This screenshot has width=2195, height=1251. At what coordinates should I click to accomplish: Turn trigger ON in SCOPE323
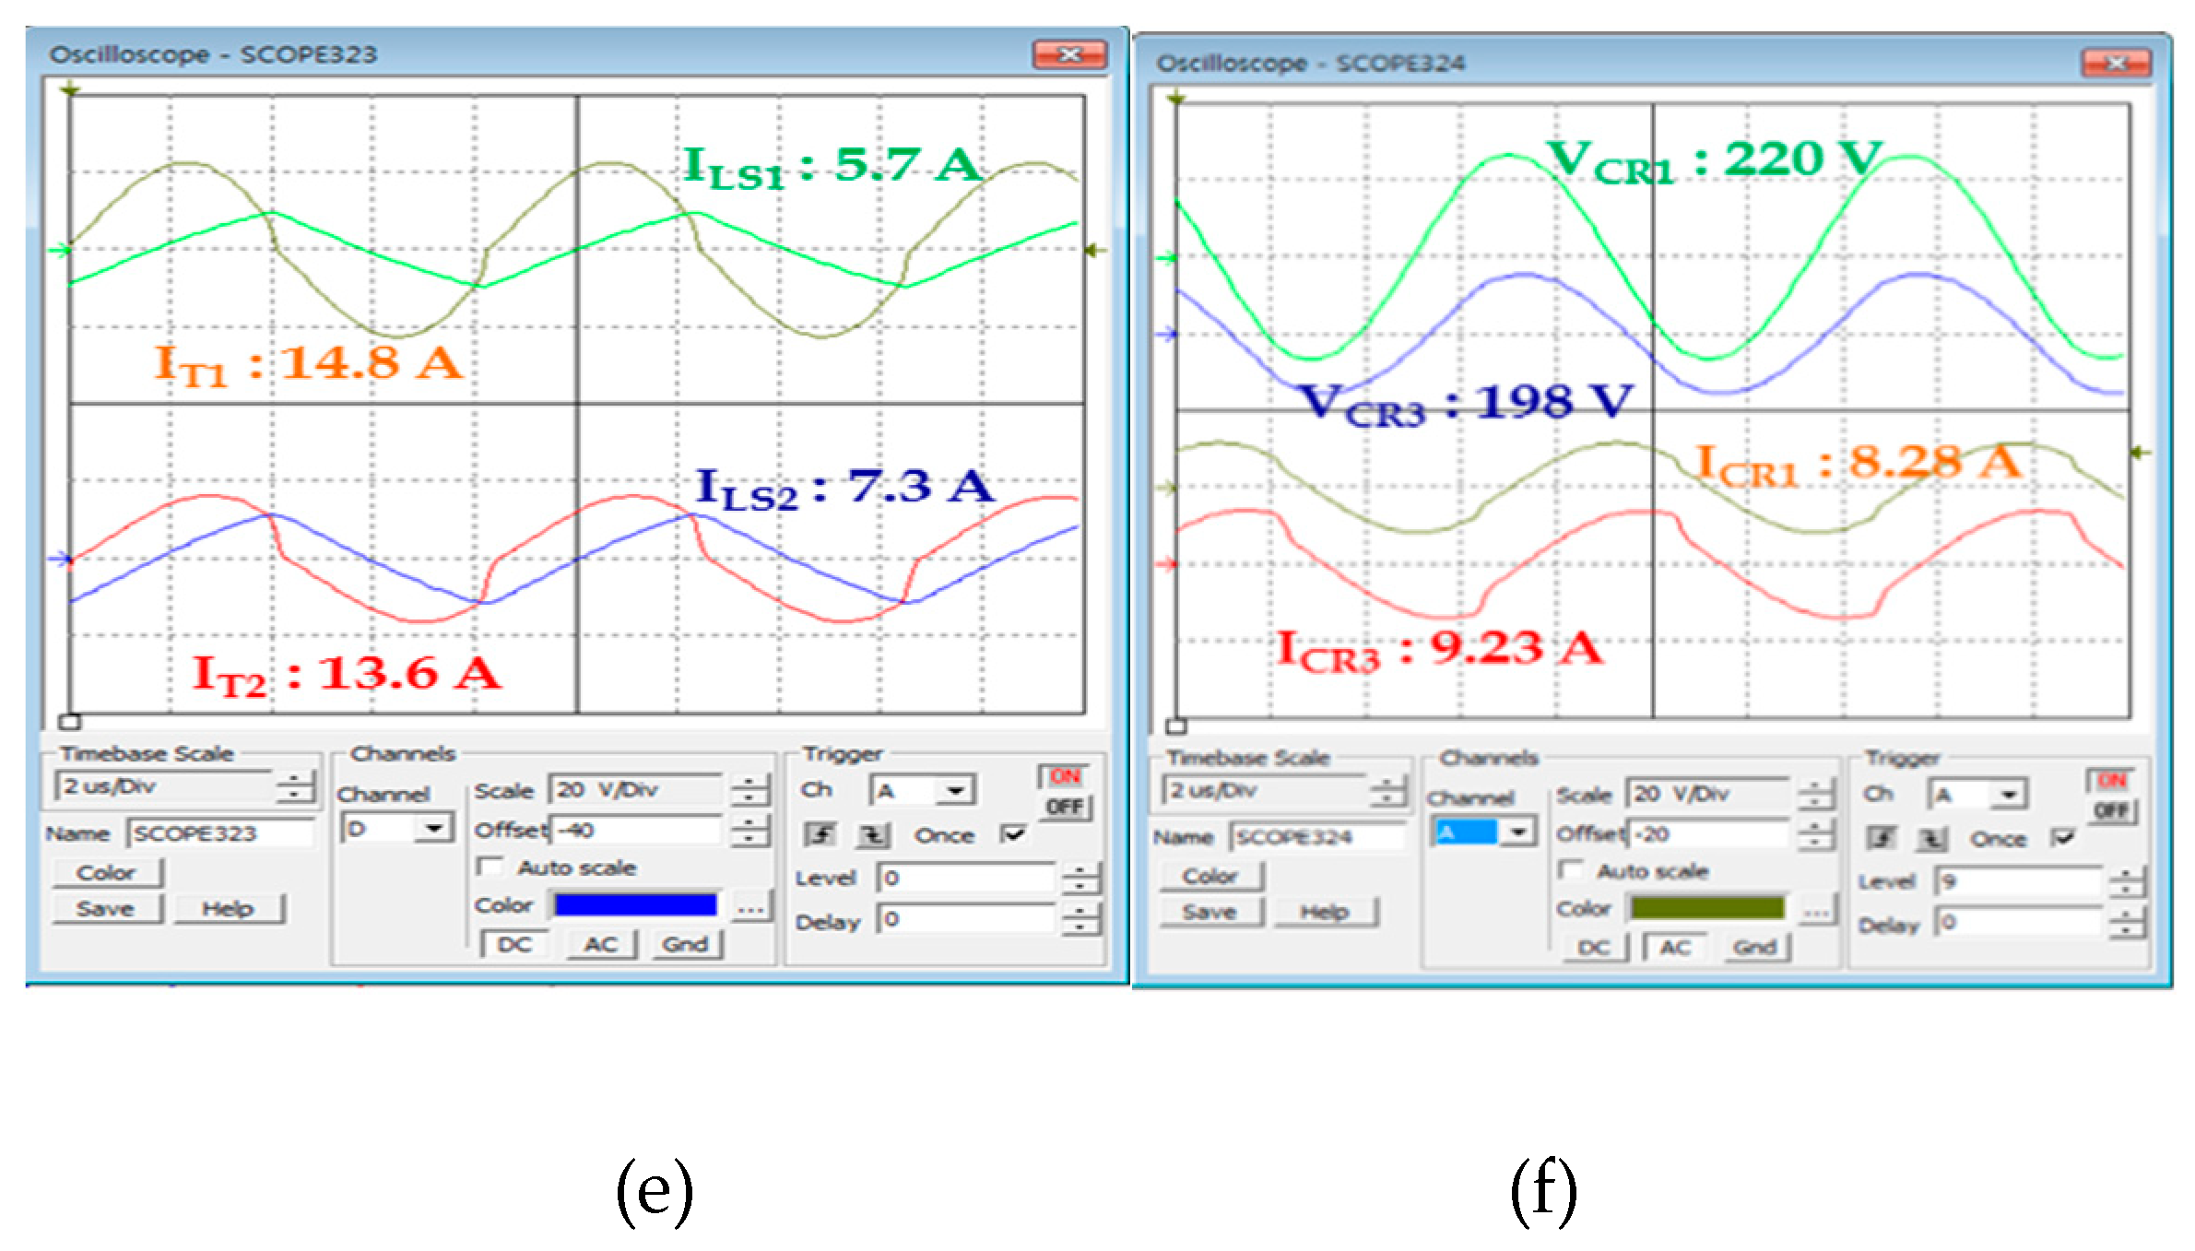coord(1065,776)
